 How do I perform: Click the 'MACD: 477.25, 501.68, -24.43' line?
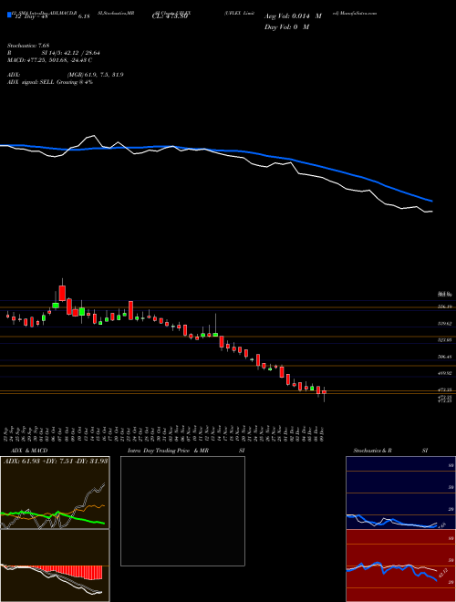tap(49, 60)
